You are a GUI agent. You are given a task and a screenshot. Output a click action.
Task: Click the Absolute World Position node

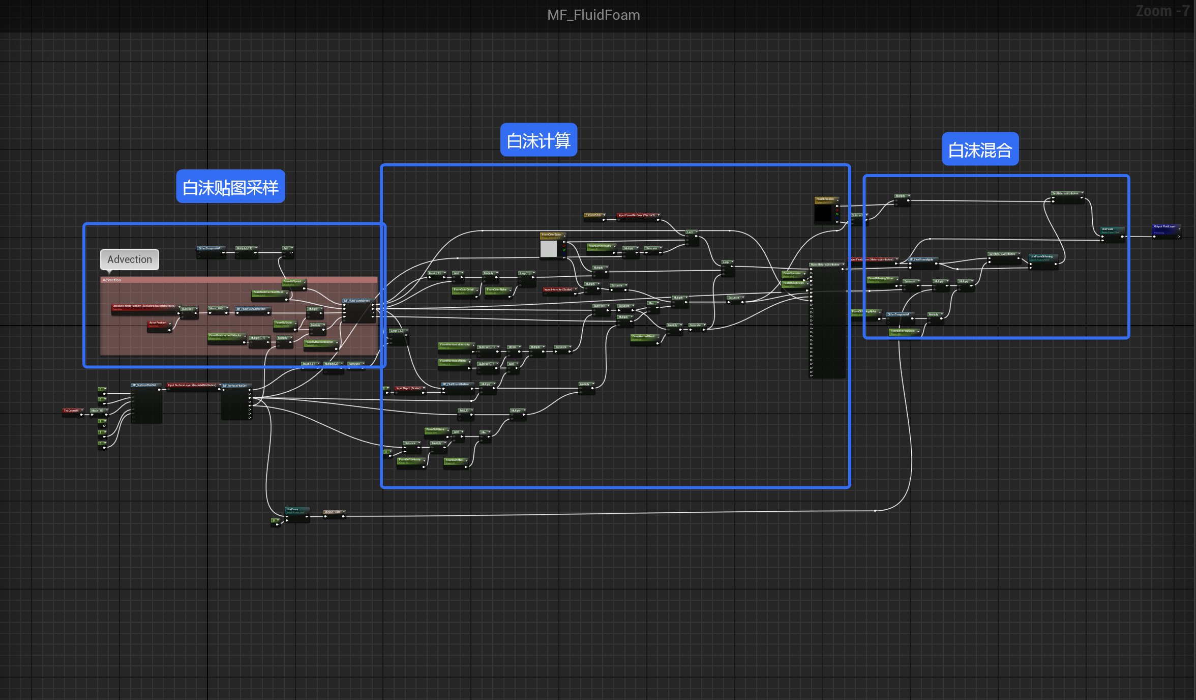144,306
